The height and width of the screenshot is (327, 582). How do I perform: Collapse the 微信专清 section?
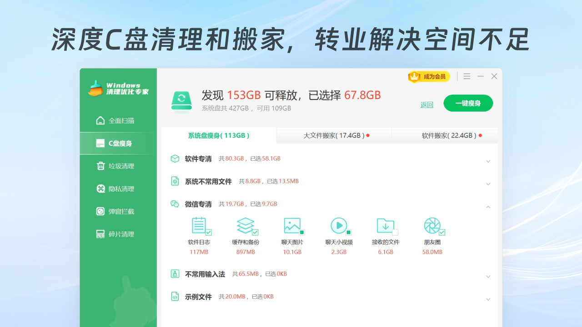(488, 207)
